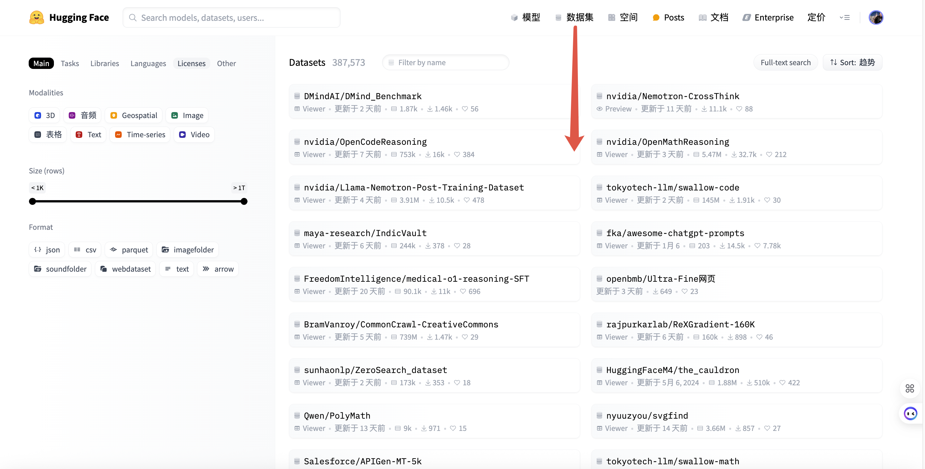Switch to the Libraries filter tab
Screen dimensions: 925x469
pos(104,63)
